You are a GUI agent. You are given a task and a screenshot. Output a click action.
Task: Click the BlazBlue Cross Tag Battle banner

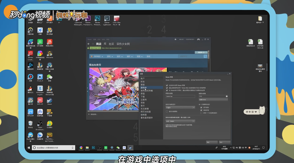128,89
